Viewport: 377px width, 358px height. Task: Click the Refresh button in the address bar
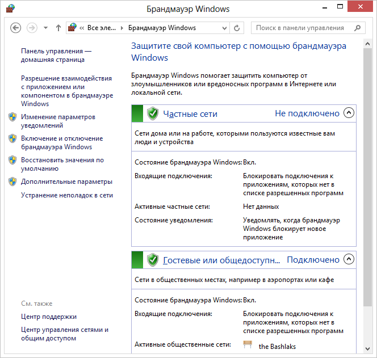click(x=237, y=28)
